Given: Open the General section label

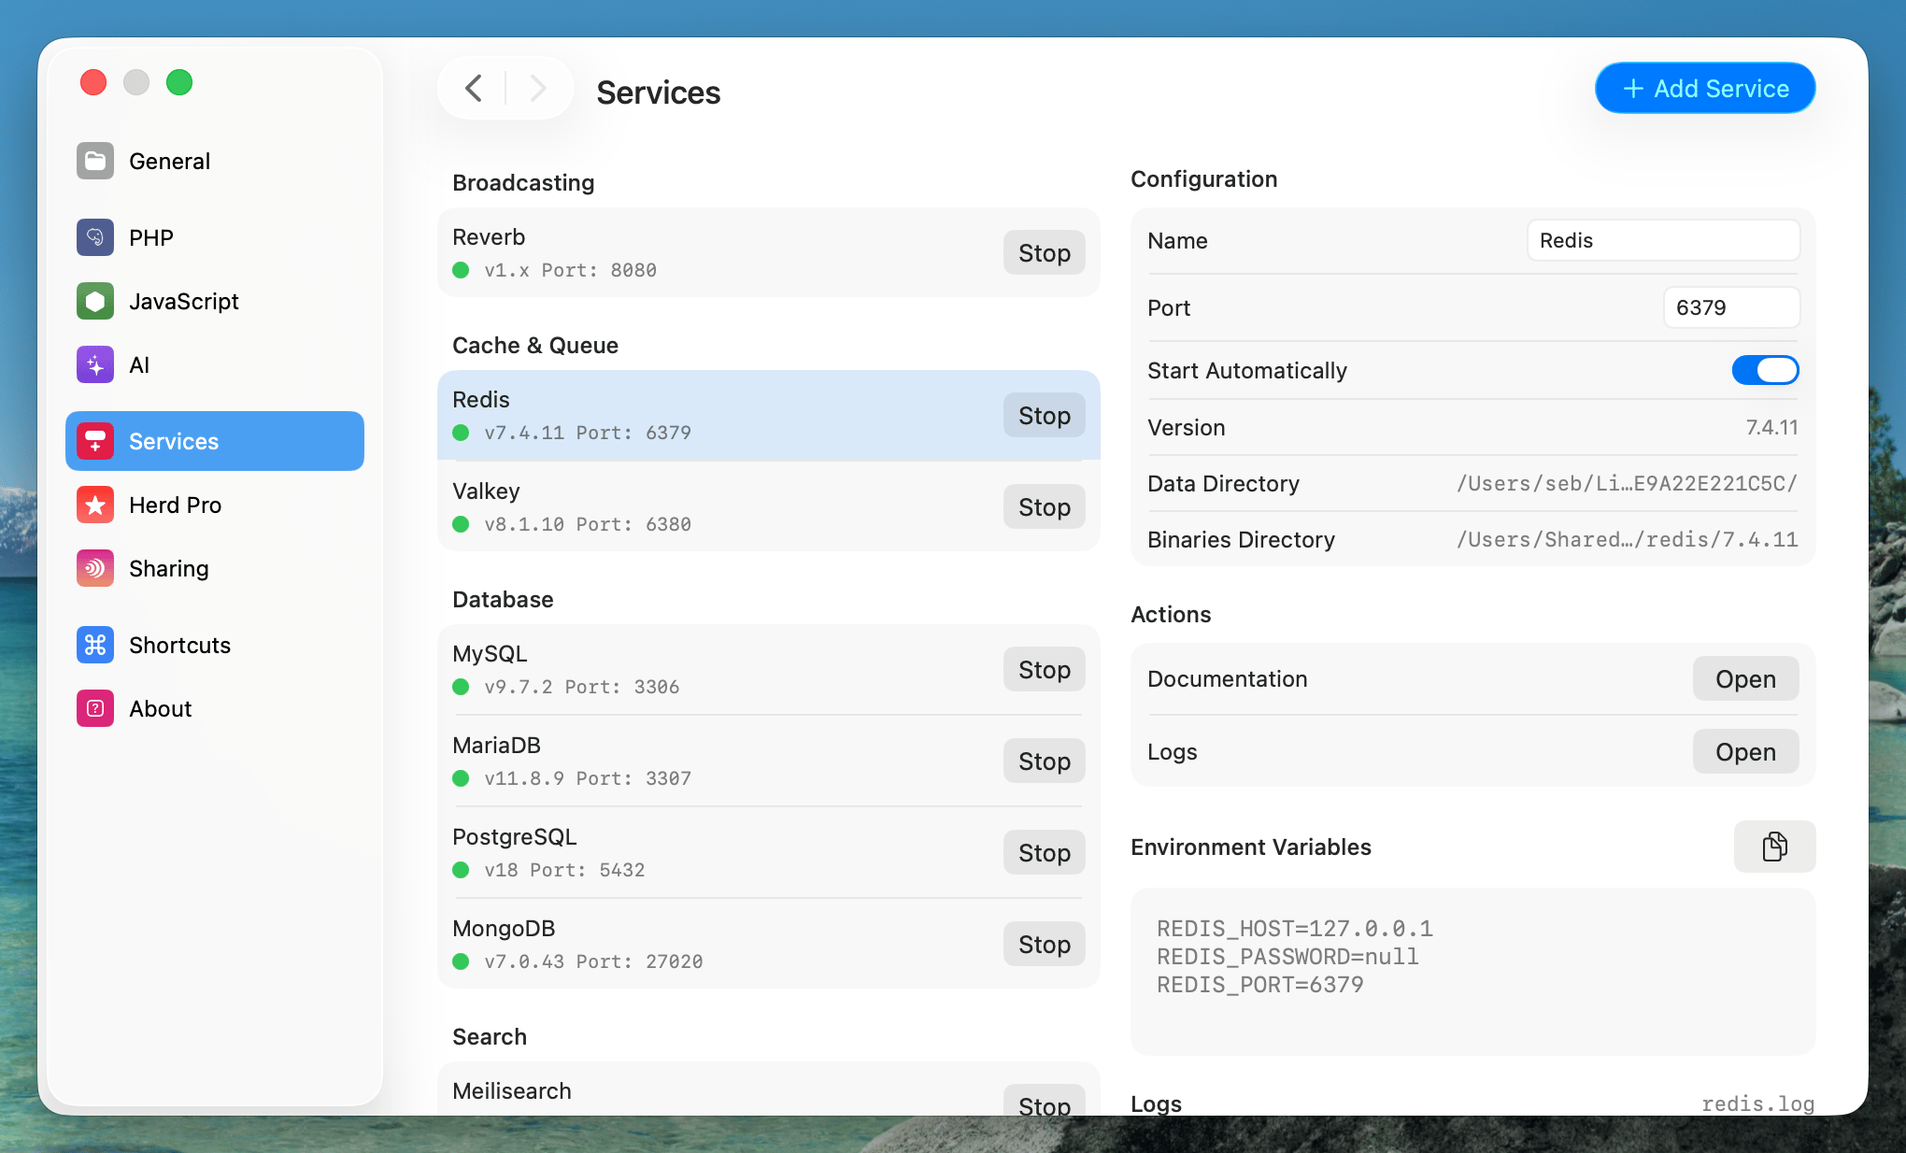Looking at the screenshot, I should [x=169, y=161].
